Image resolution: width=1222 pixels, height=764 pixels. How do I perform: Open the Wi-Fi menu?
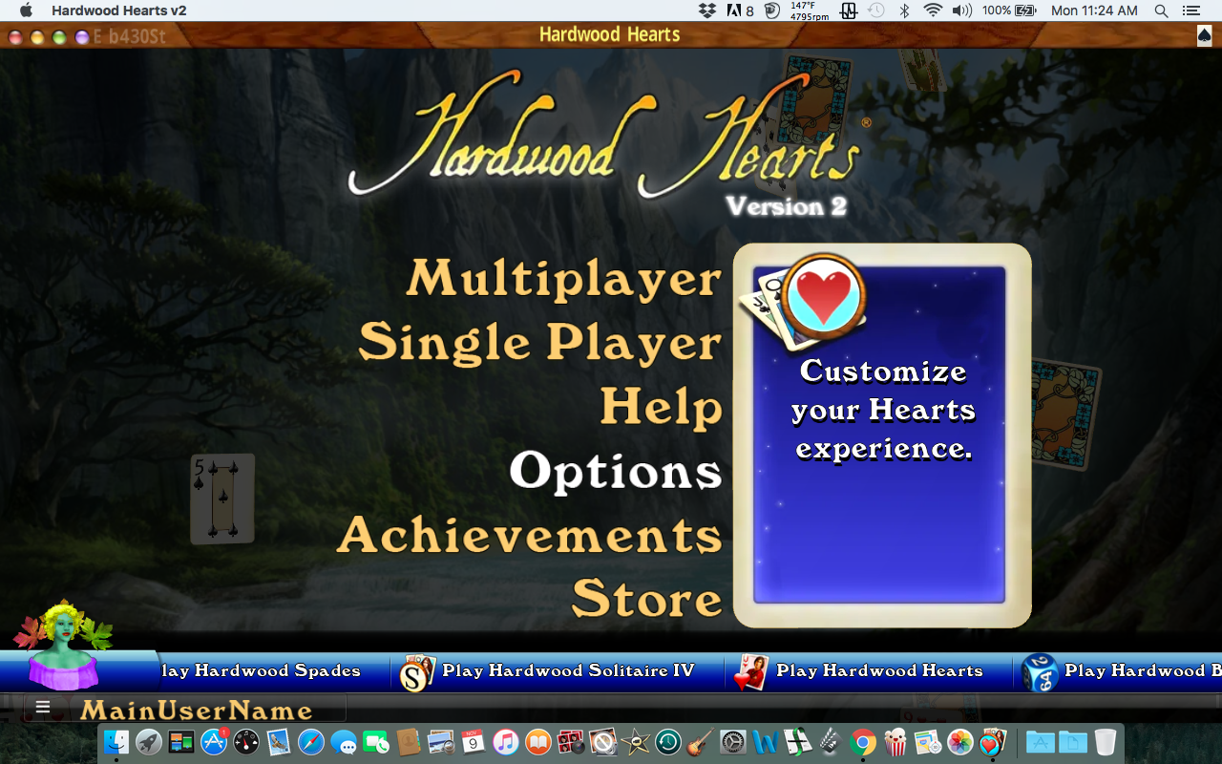(x=933, y=11)
